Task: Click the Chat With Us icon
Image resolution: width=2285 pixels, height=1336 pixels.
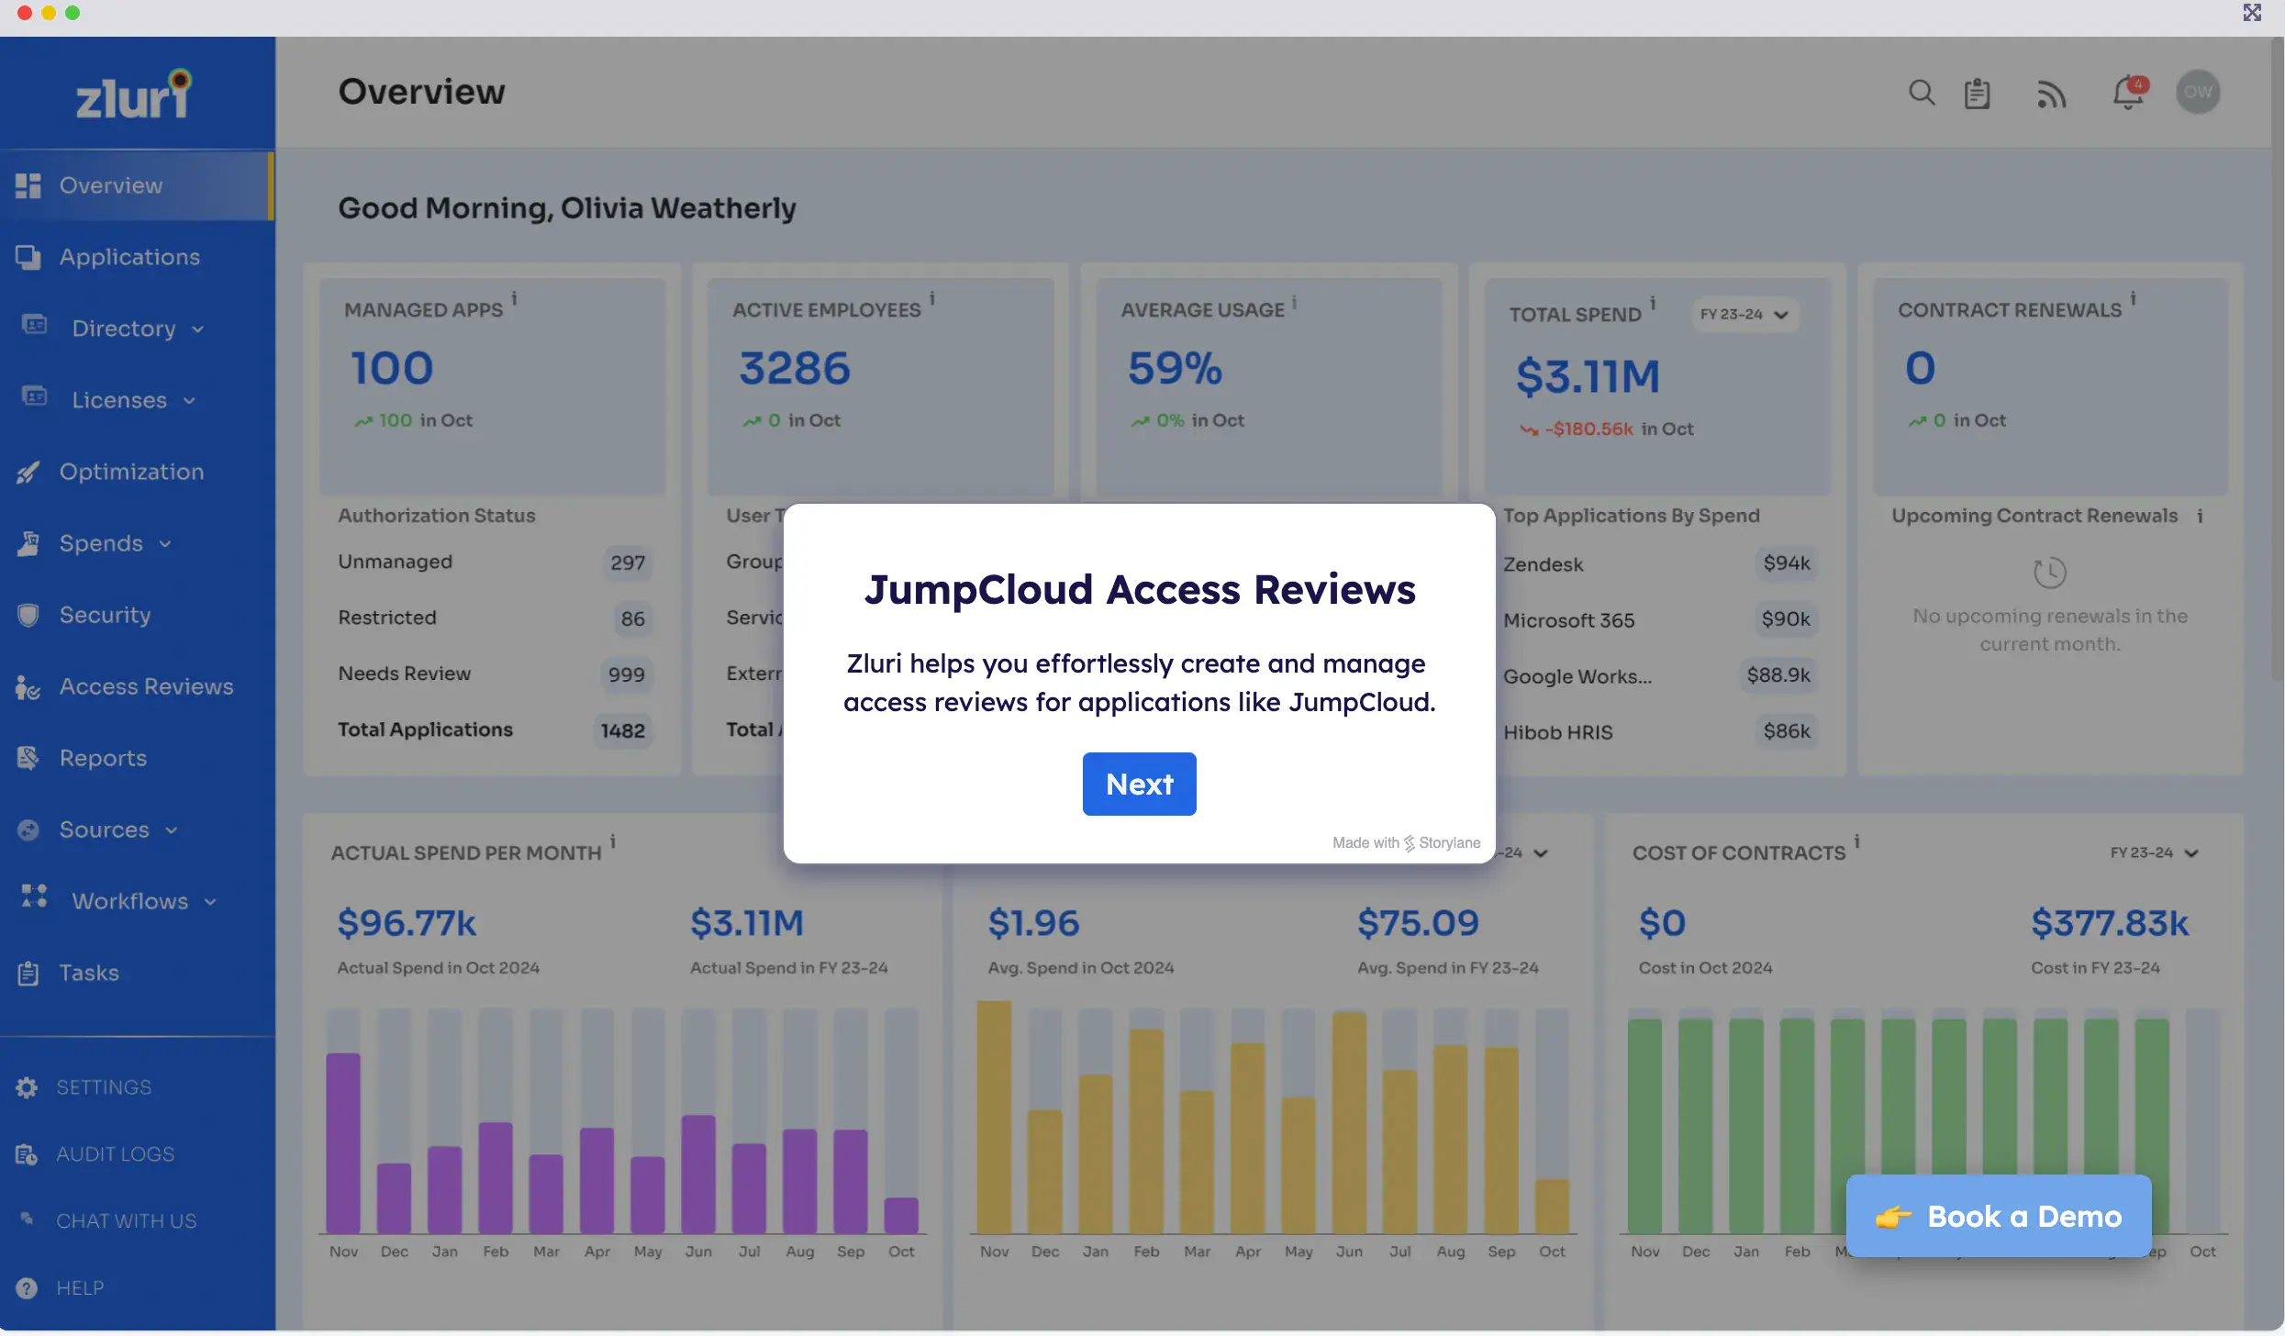Action: 27,1219
